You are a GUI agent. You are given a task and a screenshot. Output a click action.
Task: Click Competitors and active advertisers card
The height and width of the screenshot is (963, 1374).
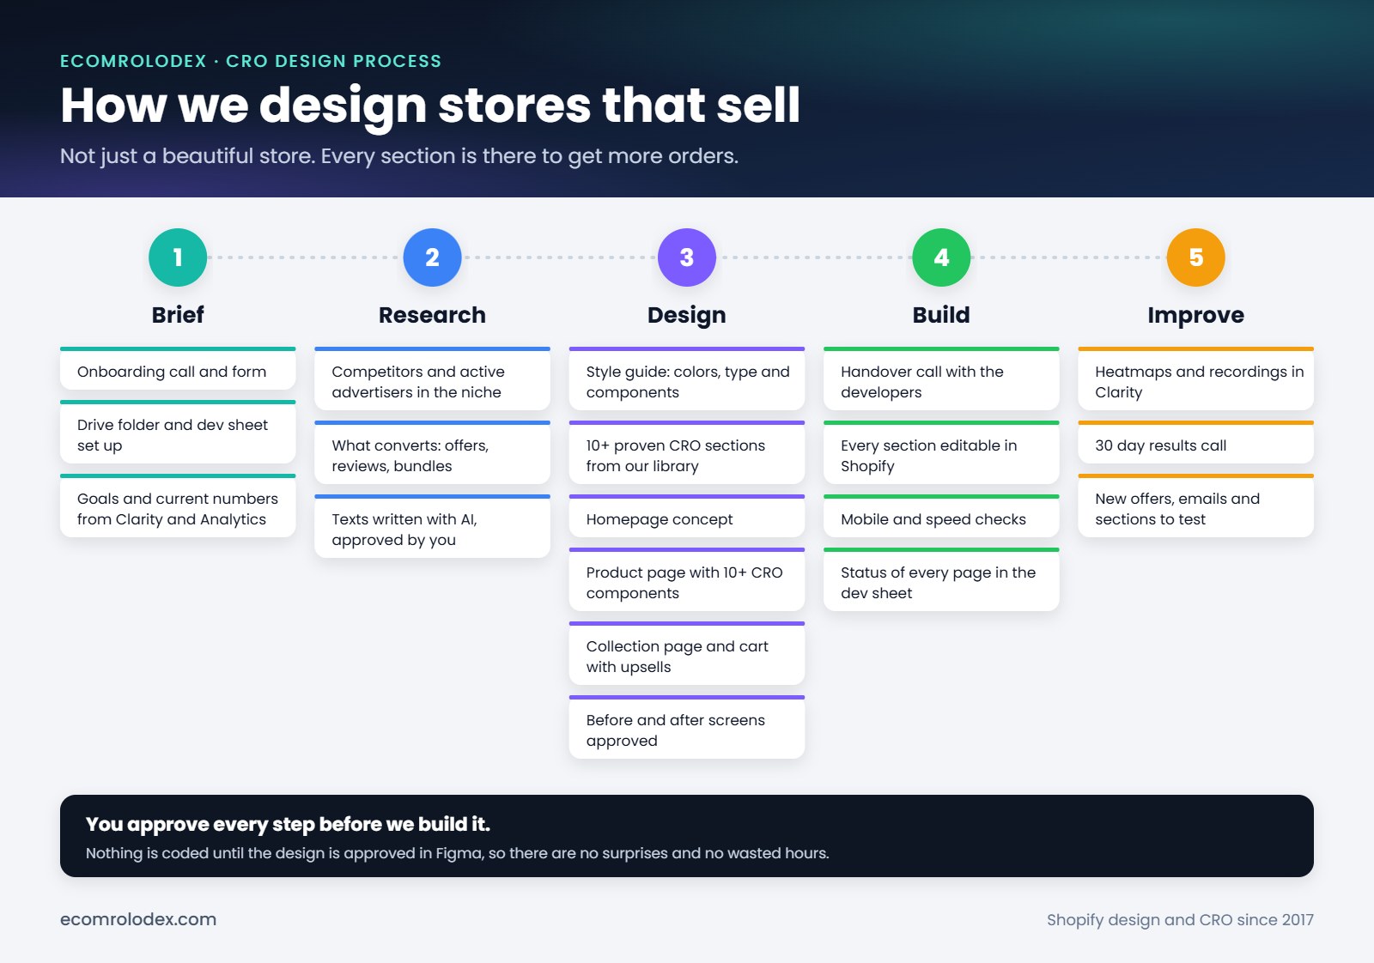coord(432,379)
